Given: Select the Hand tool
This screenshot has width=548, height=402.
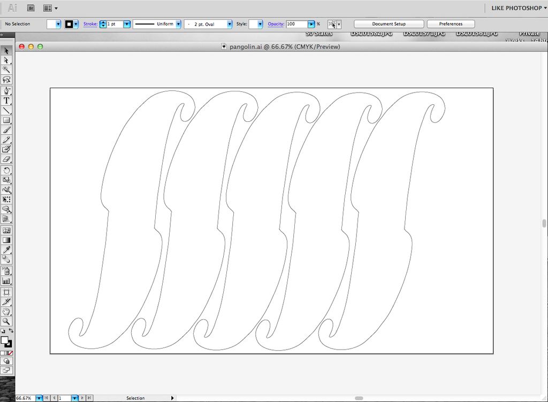Looking at the screenshot, I should 6,312.
